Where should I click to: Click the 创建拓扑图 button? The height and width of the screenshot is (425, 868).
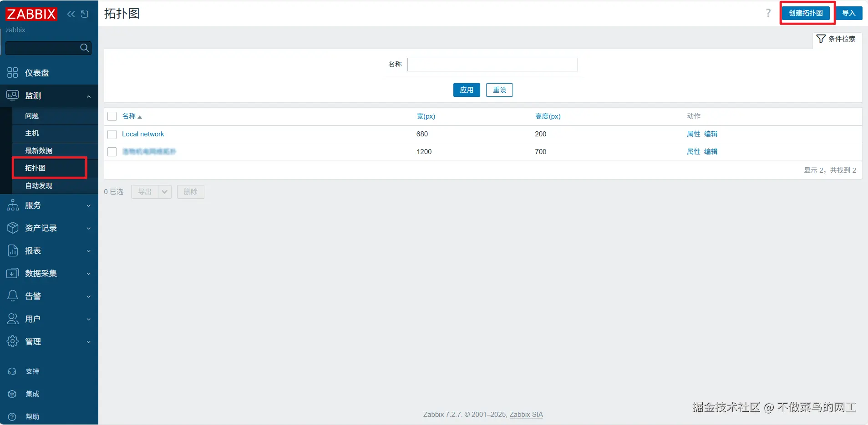pyautogui.click(x=806, y=13)
